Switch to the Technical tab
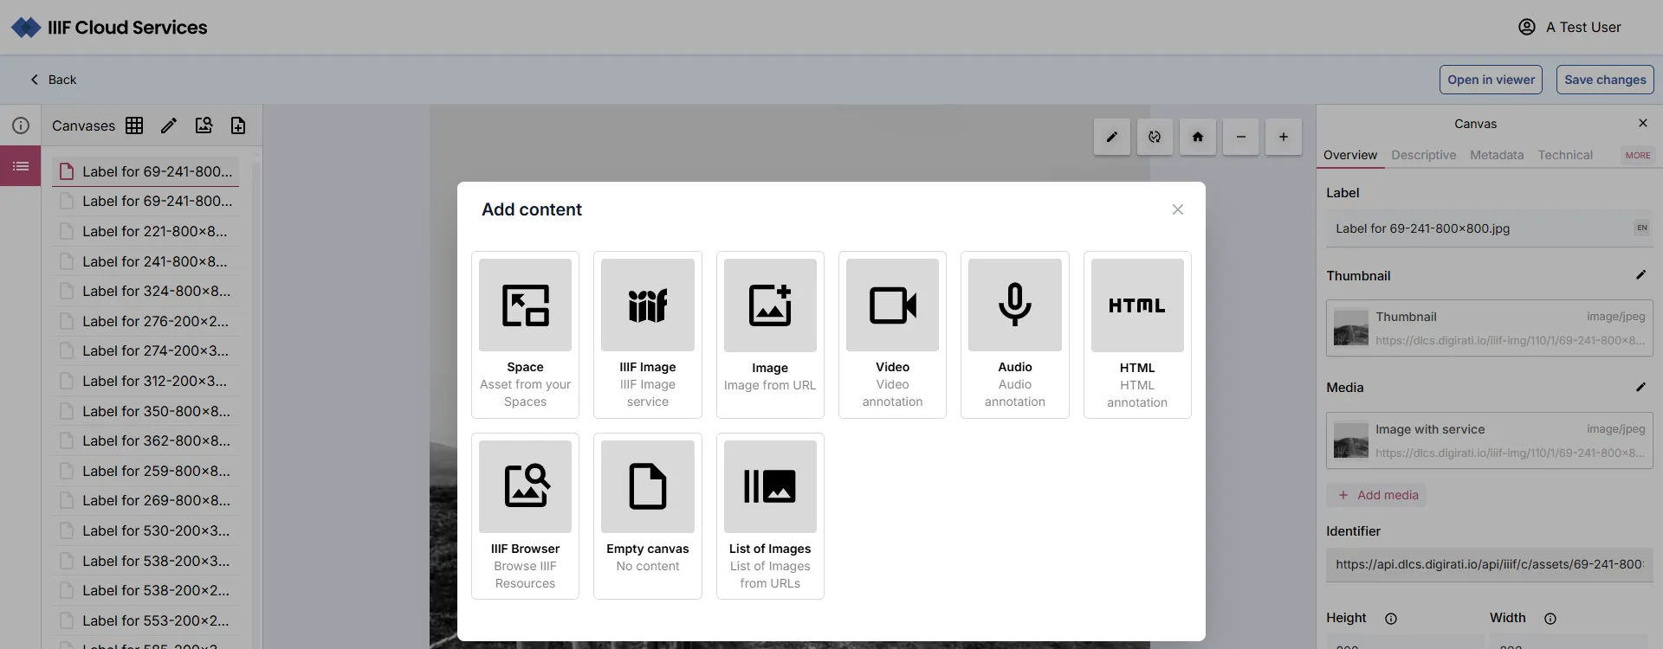This screenshot has height=649, width=1663. [x=1565, y=155]
